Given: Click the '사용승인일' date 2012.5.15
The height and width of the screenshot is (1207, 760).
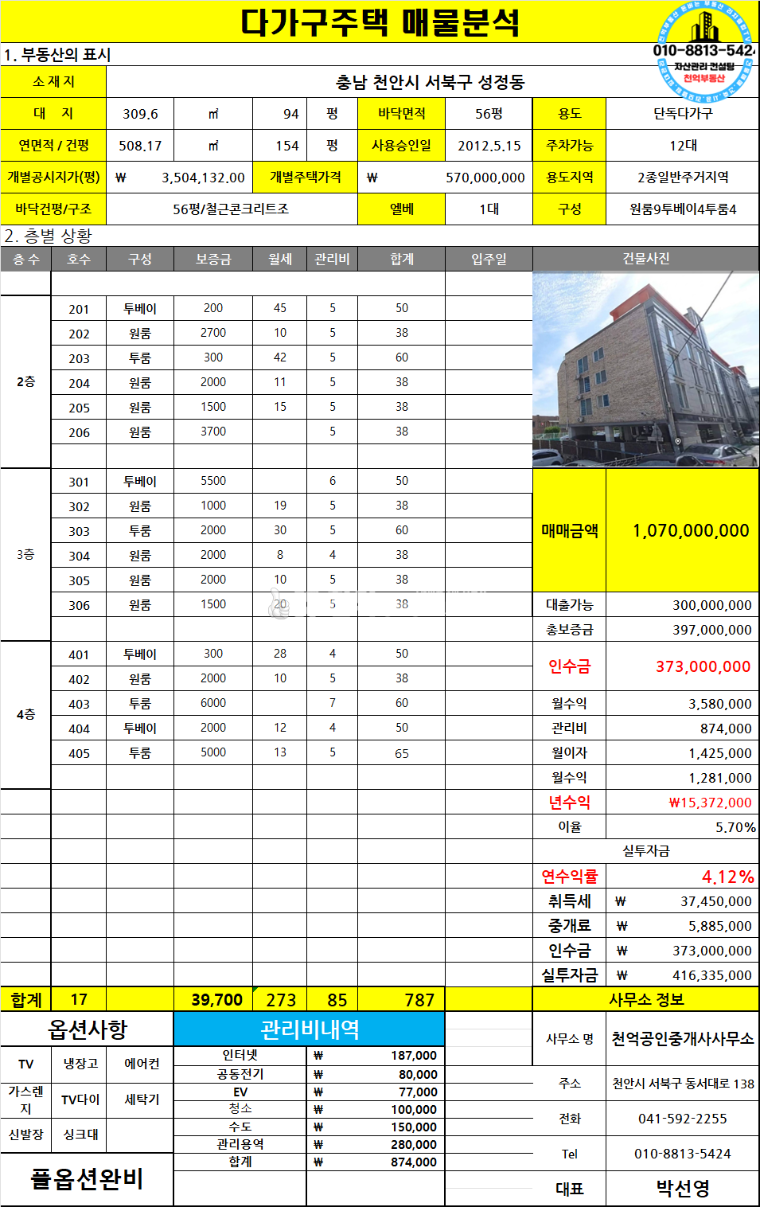Looking at the screenshot, I should [489, 146].
